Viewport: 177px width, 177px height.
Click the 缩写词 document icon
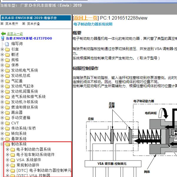coord(7,44)
